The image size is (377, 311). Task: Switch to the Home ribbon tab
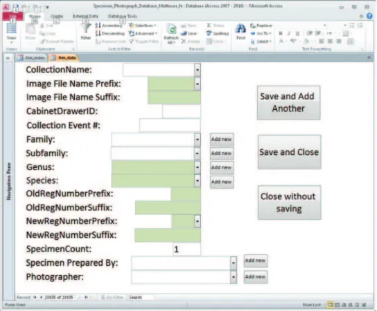[35, 17]
